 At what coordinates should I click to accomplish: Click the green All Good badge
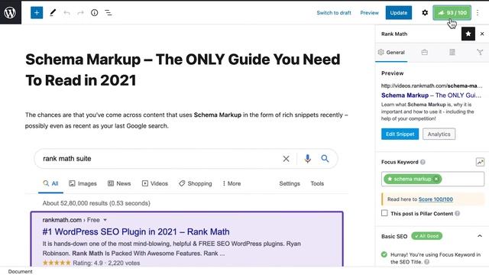(426, 236)
